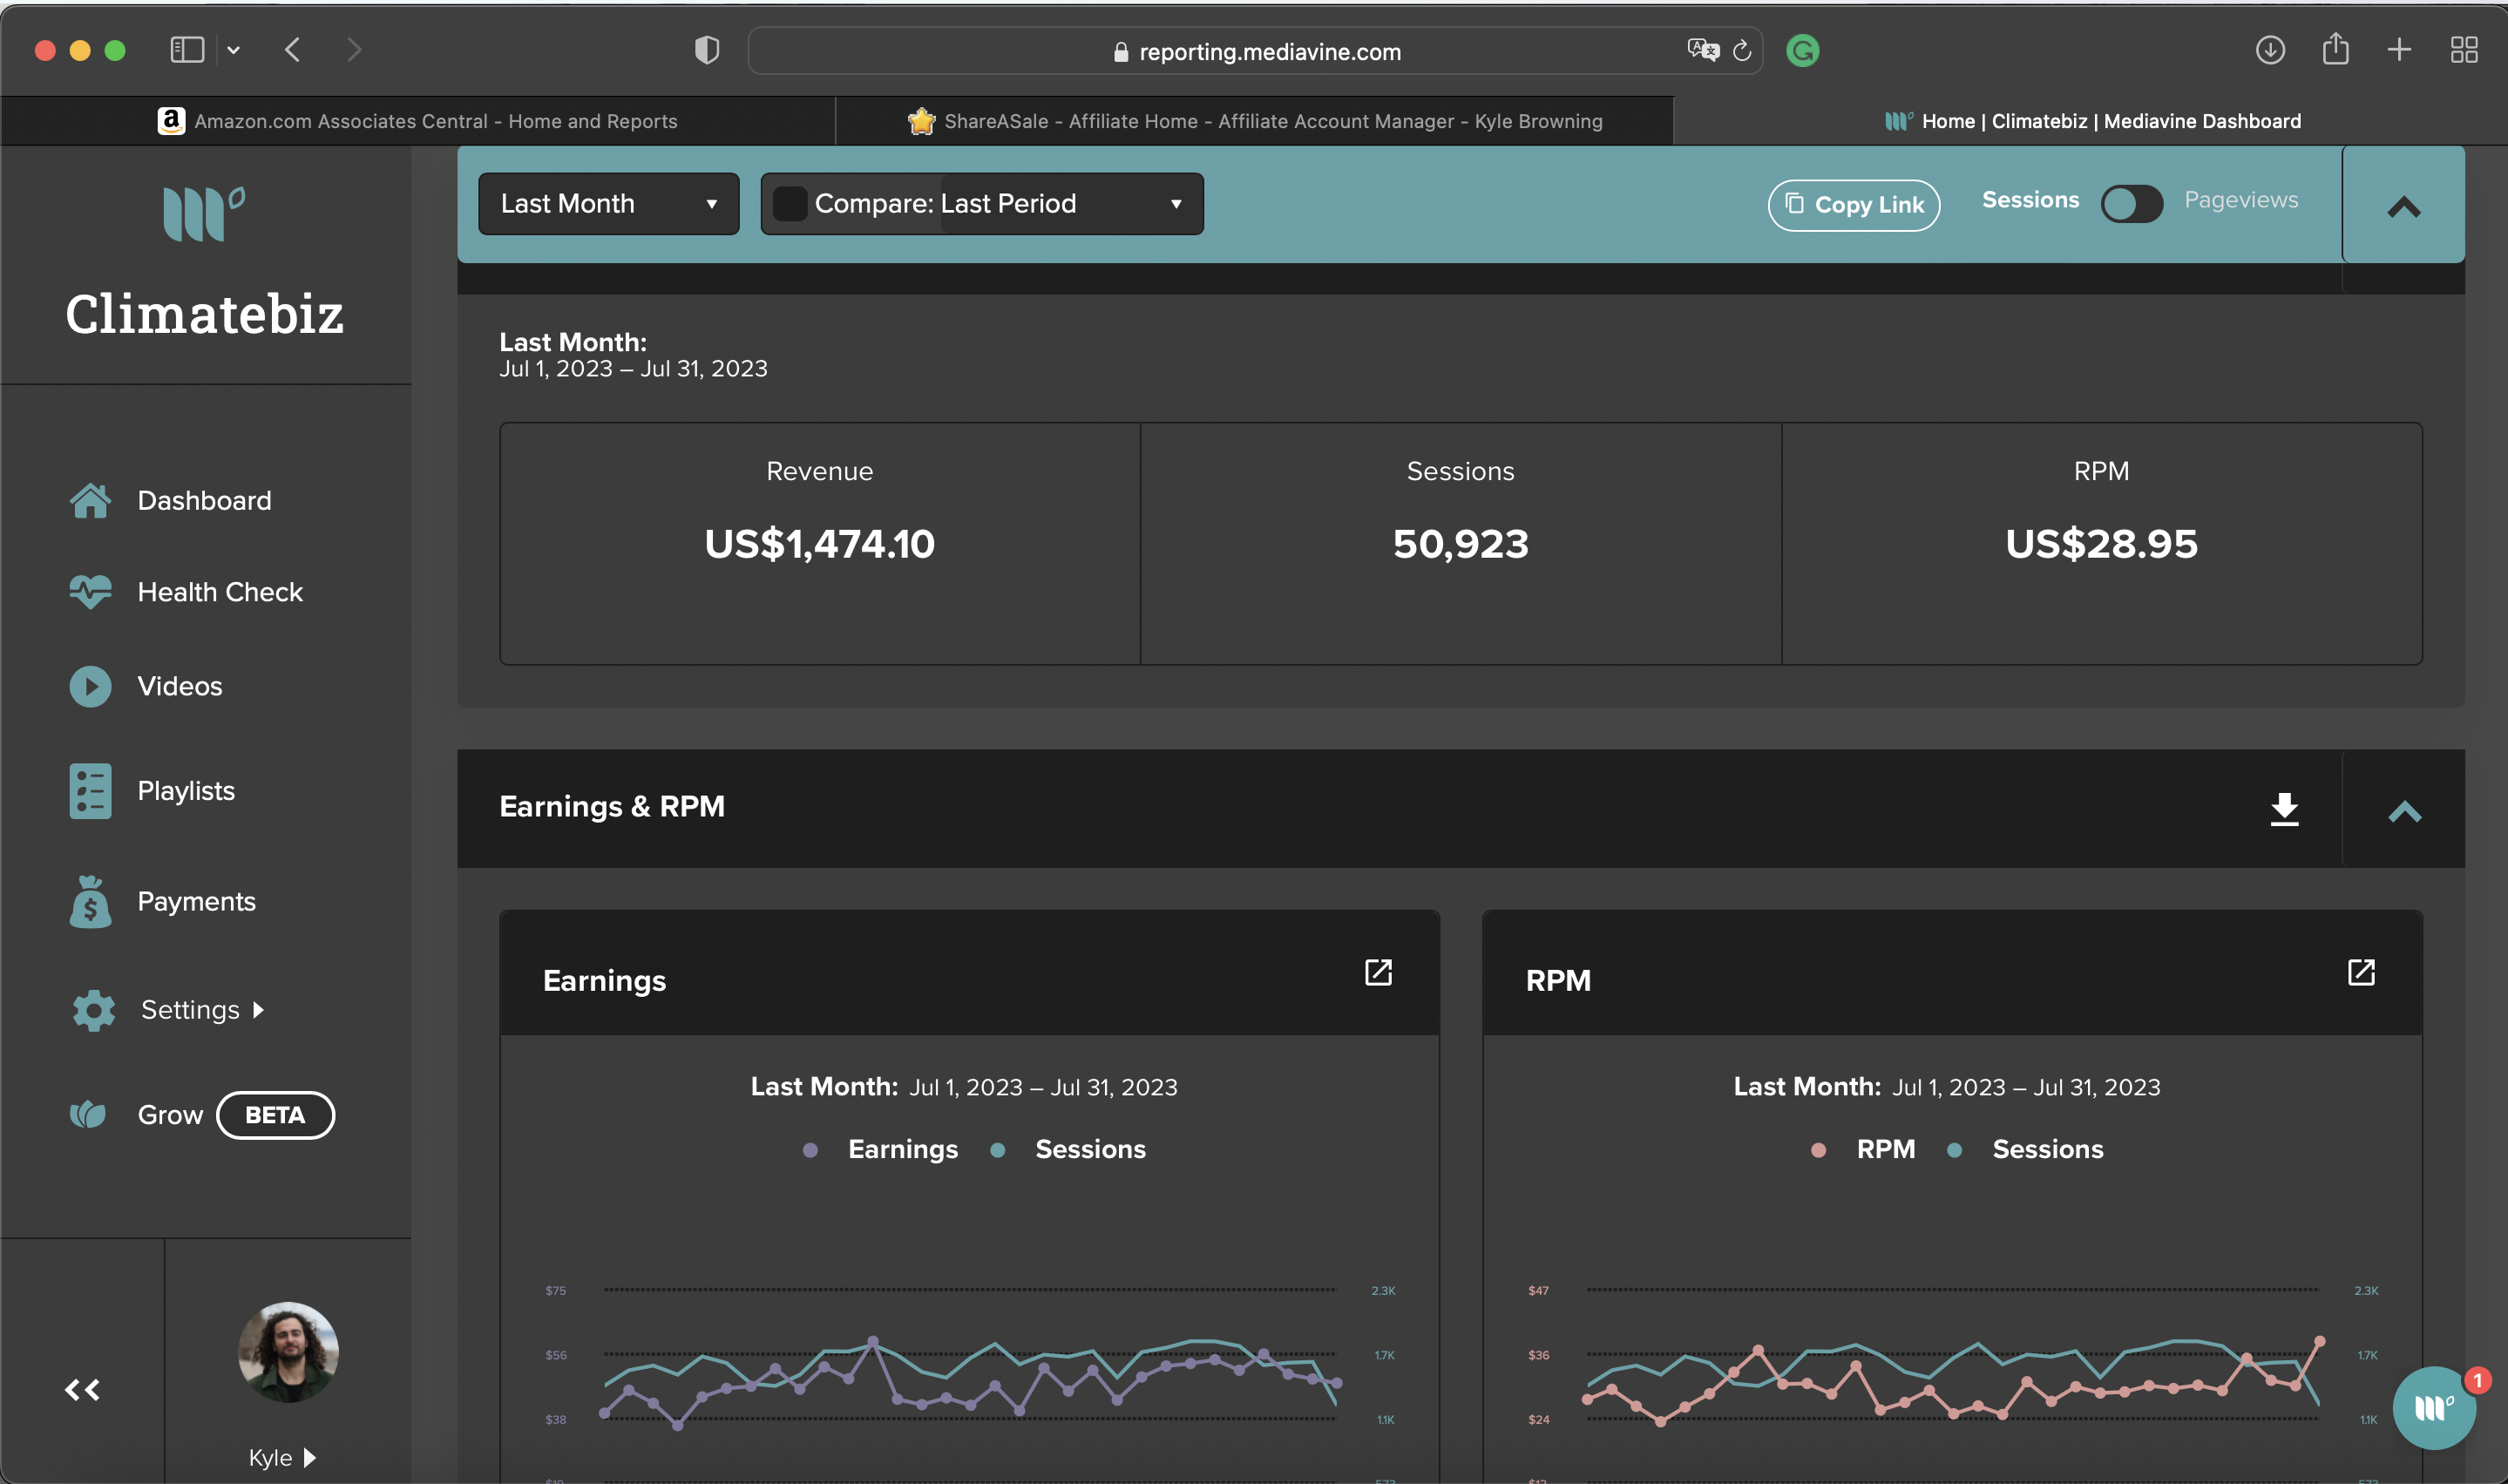
Task: Click the Revenue US$1,474.10 card
Action: coord(820,544)
